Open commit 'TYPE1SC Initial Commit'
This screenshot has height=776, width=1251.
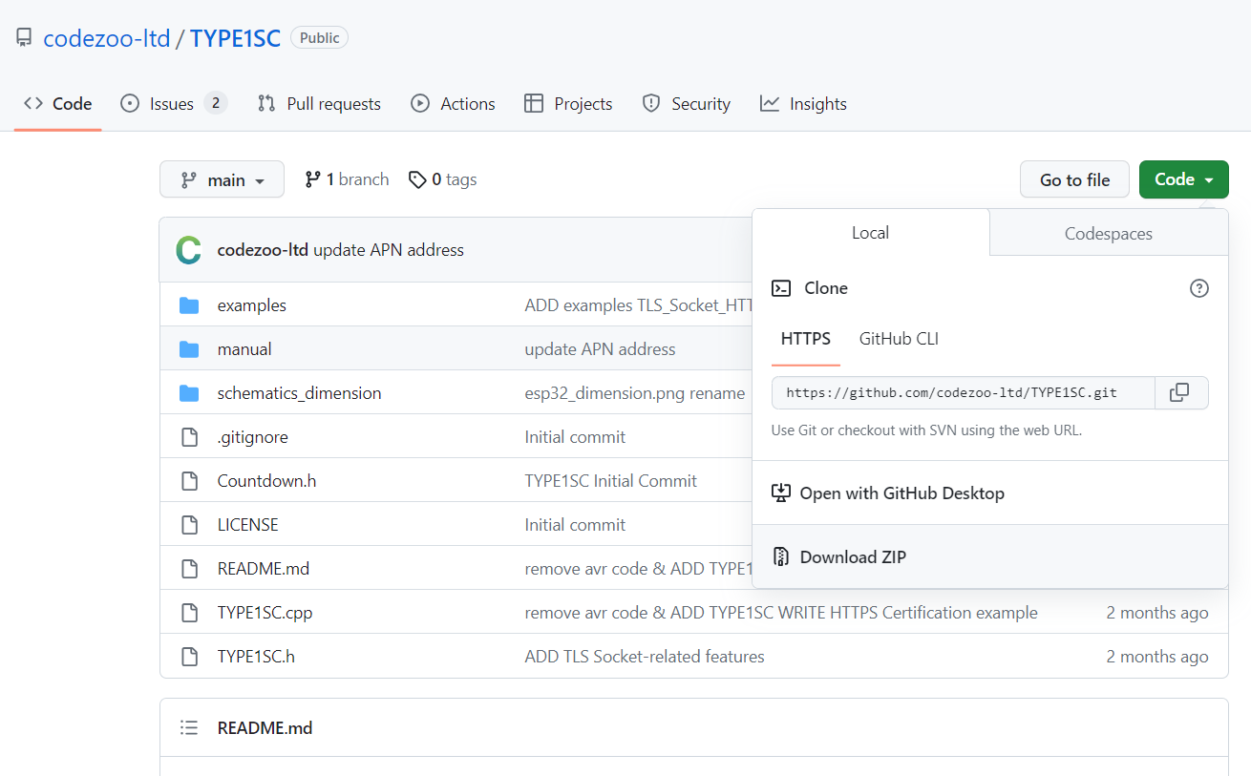pyautogui.click(x=611, y=481)
